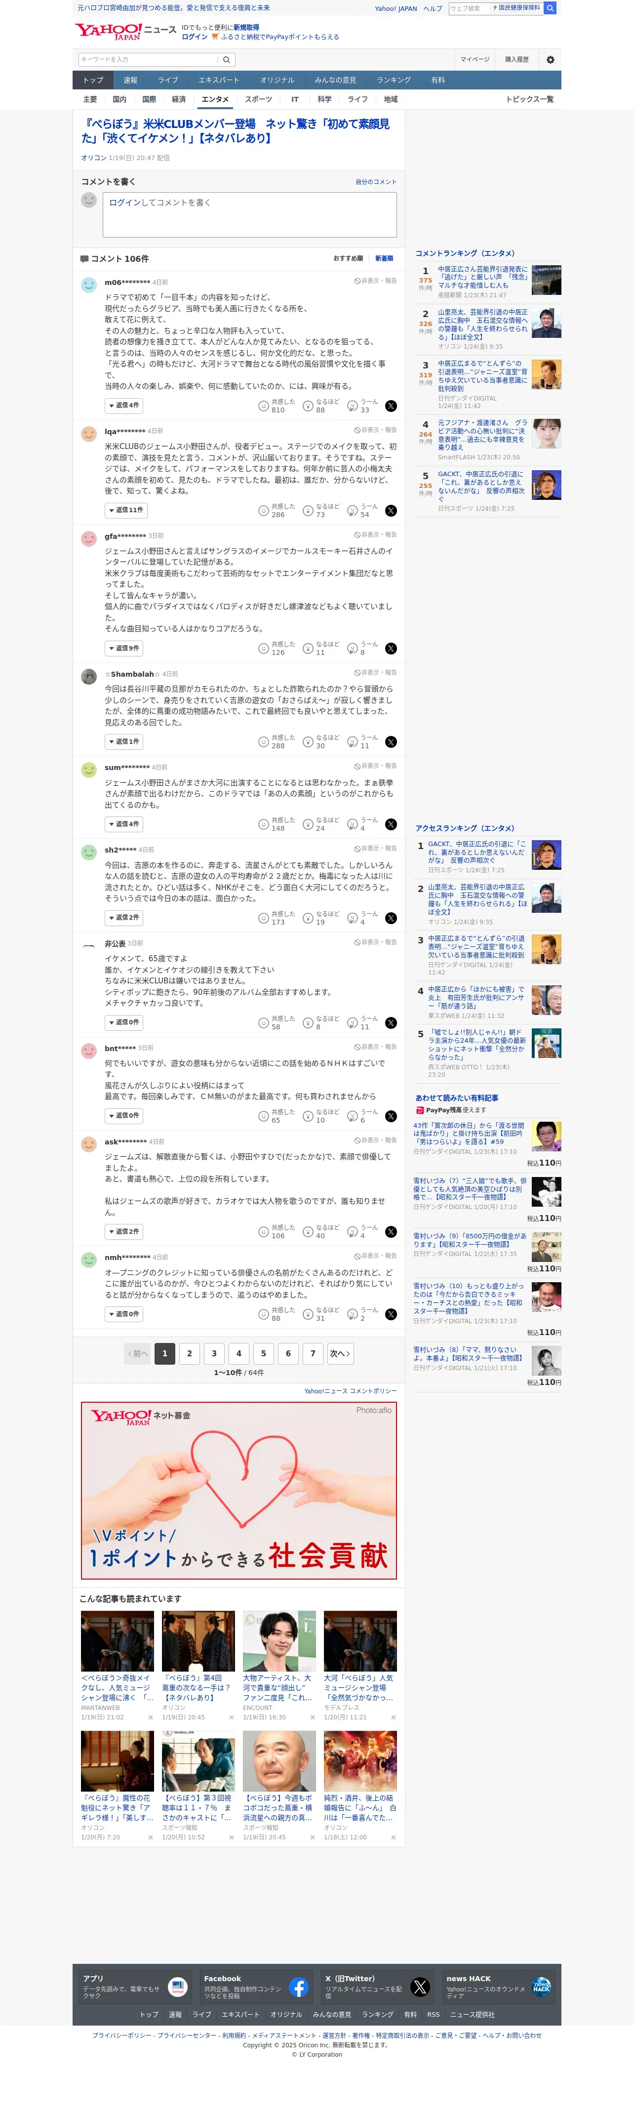Click なるほど on bnt comment

[320, 1116]
